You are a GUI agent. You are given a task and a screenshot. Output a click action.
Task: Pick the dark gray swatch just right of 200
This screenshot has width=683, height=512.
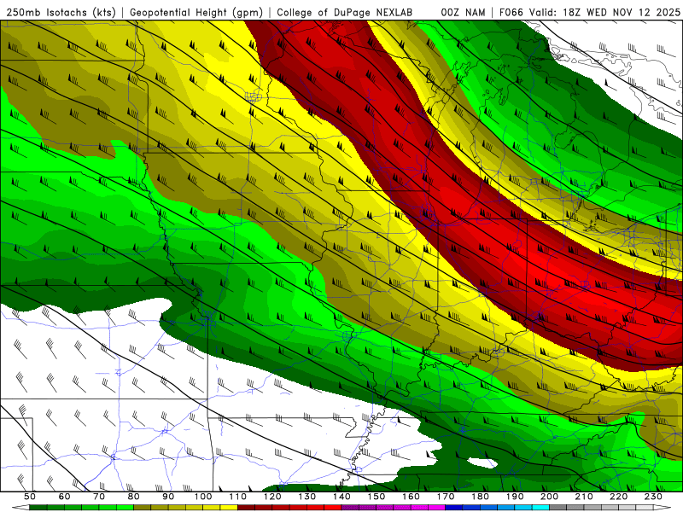click(x=558, y=508)
